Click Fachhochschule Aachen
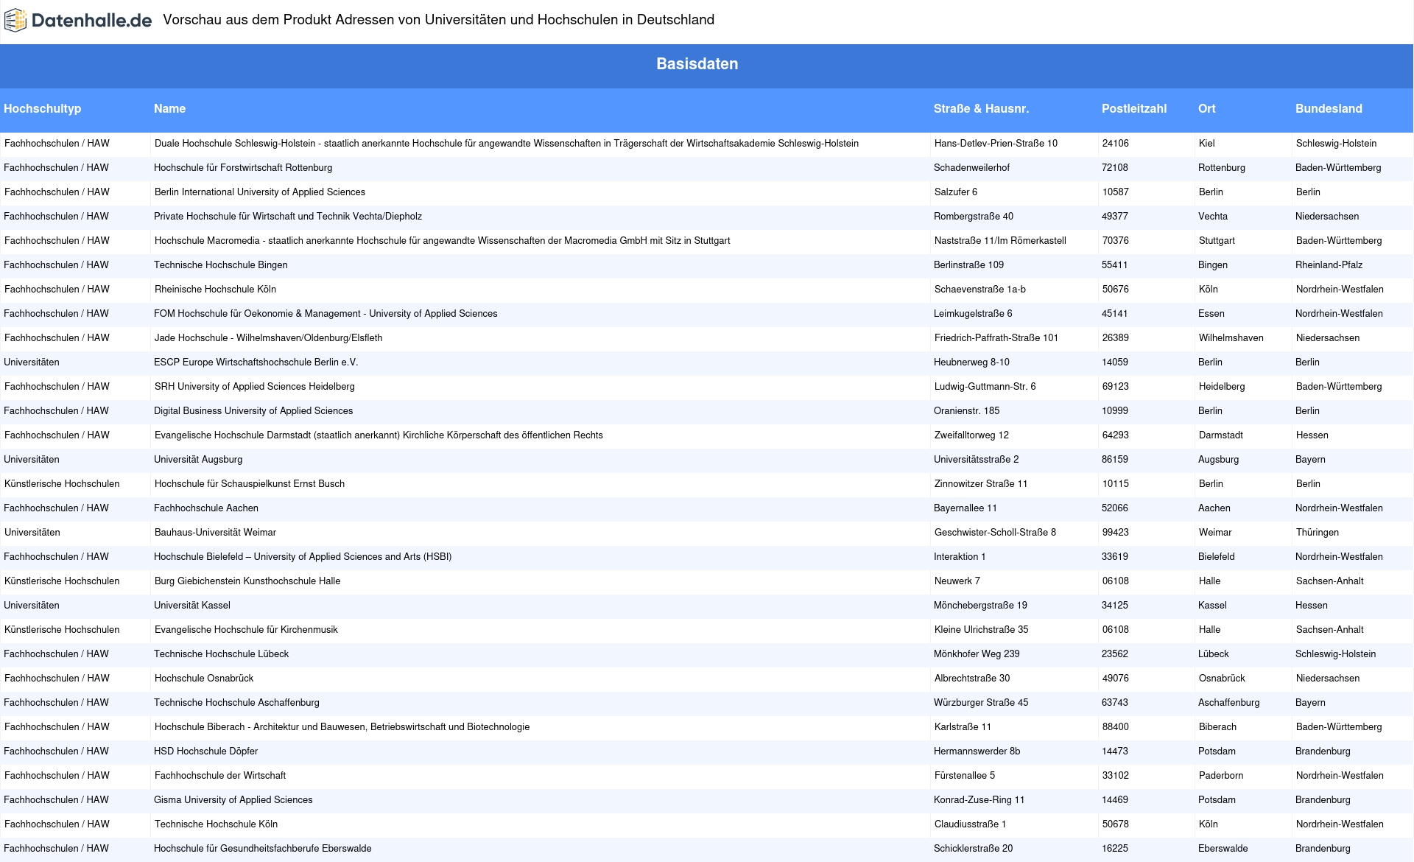This screenshot has width=1414, height=862. [x=206, y=508]
